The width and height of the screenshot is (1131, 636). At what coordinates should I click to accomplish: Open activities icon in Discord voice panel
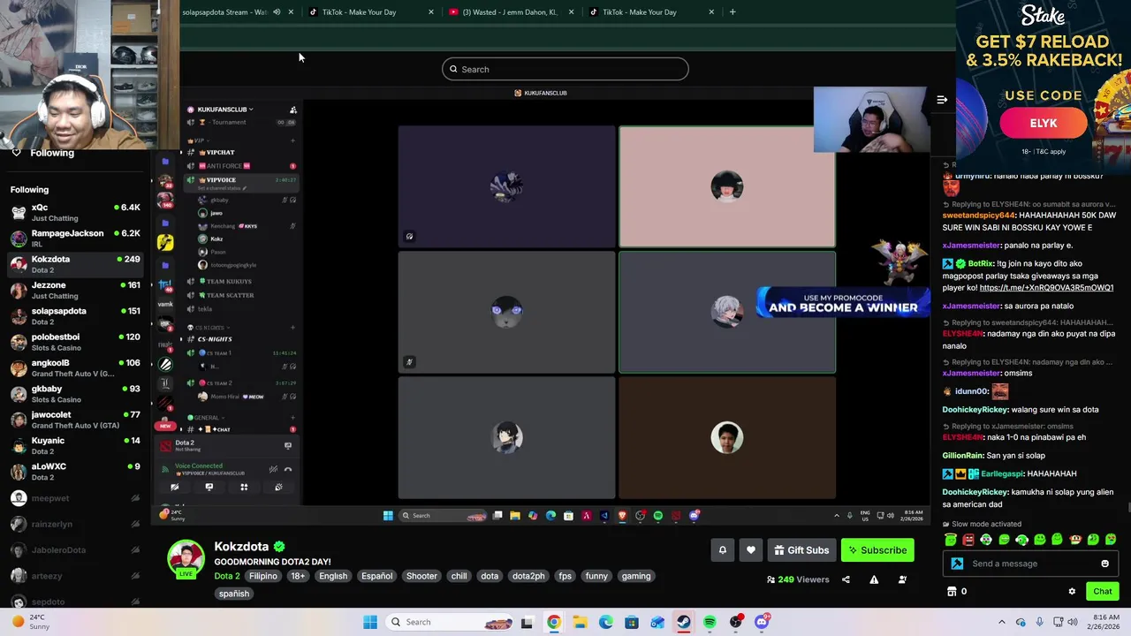[x=244, y=487]
